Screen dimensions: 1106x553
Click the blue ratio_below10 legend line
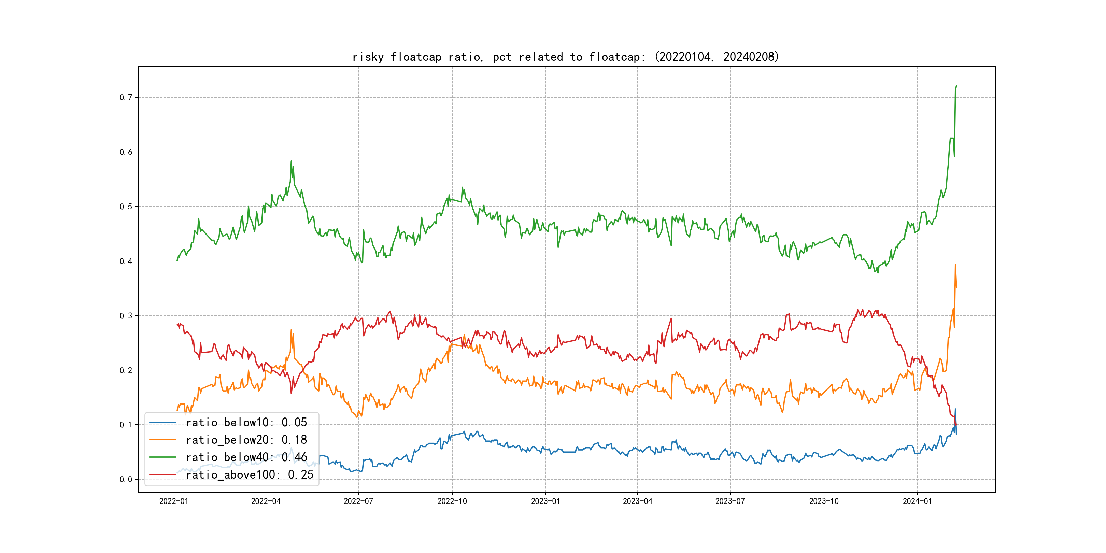[x=162, y=423]
